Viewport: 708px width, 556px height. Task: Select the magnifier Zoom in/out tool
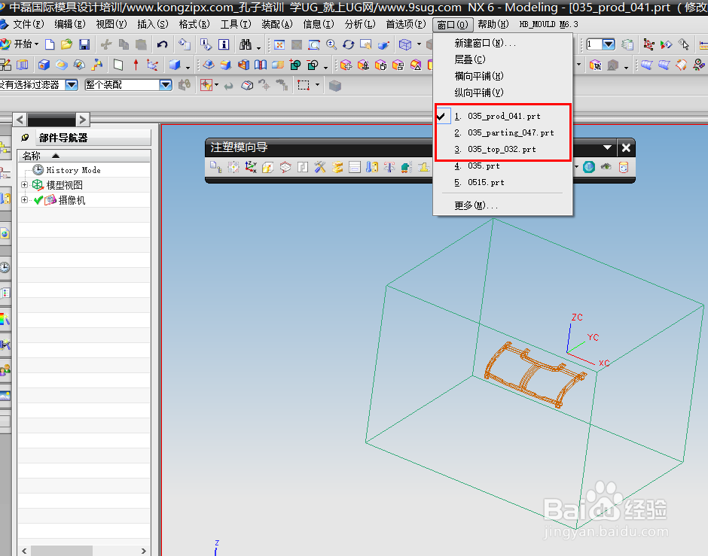pos(331,44)
